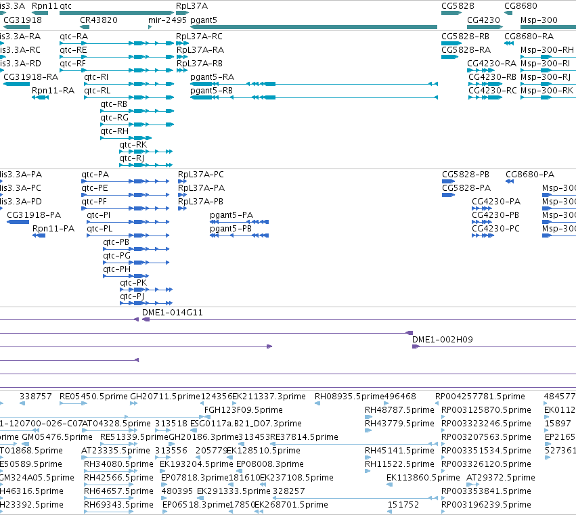Select the qtc-RG transcript label

pos(114,118)
